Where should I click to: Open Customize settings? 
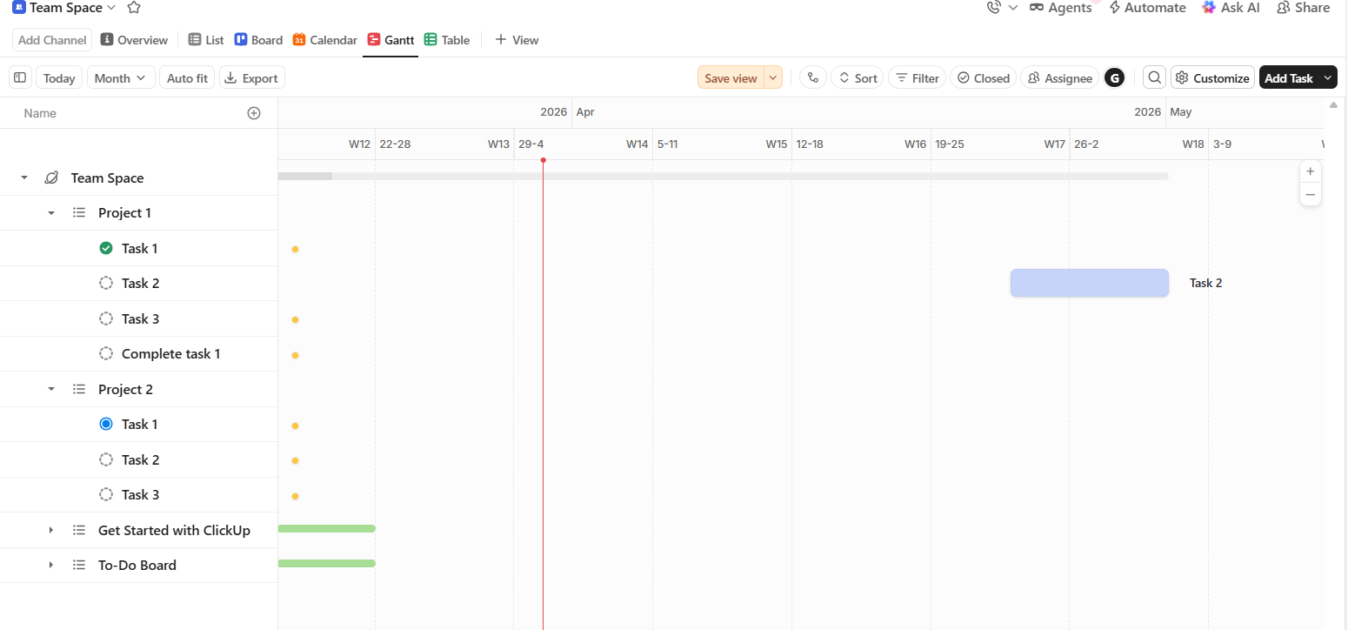click(x=1212, y=78)
